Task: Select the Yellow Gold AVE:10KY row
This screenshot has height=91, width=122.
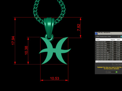Action: (x=109, y=54)
